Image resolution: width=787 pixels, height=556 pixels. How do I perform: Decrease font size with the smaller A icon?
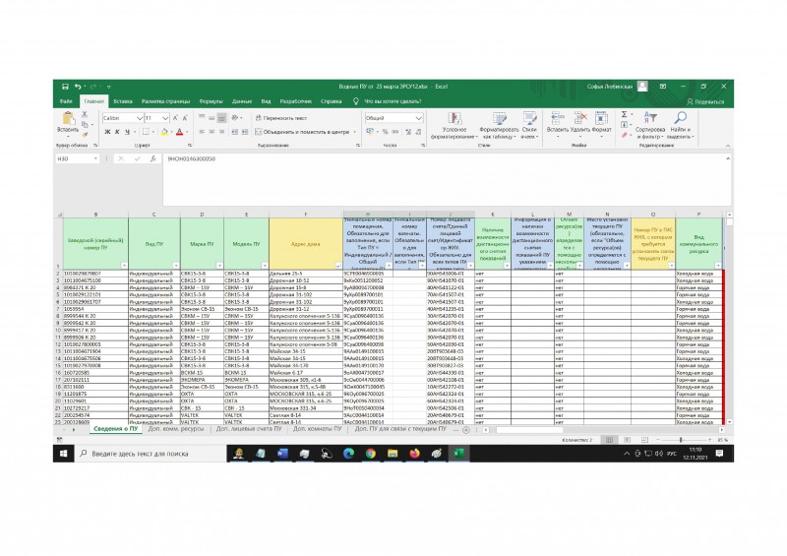point(185,118)
